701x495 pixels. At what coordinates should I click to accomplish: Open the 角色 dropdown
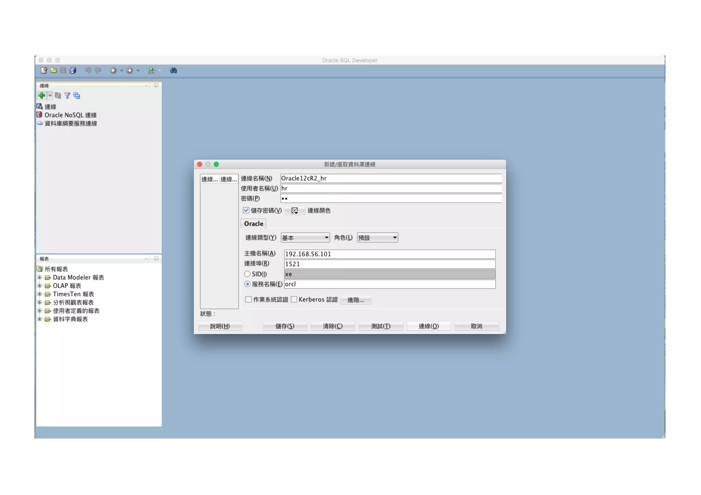(x=377, y=237)
